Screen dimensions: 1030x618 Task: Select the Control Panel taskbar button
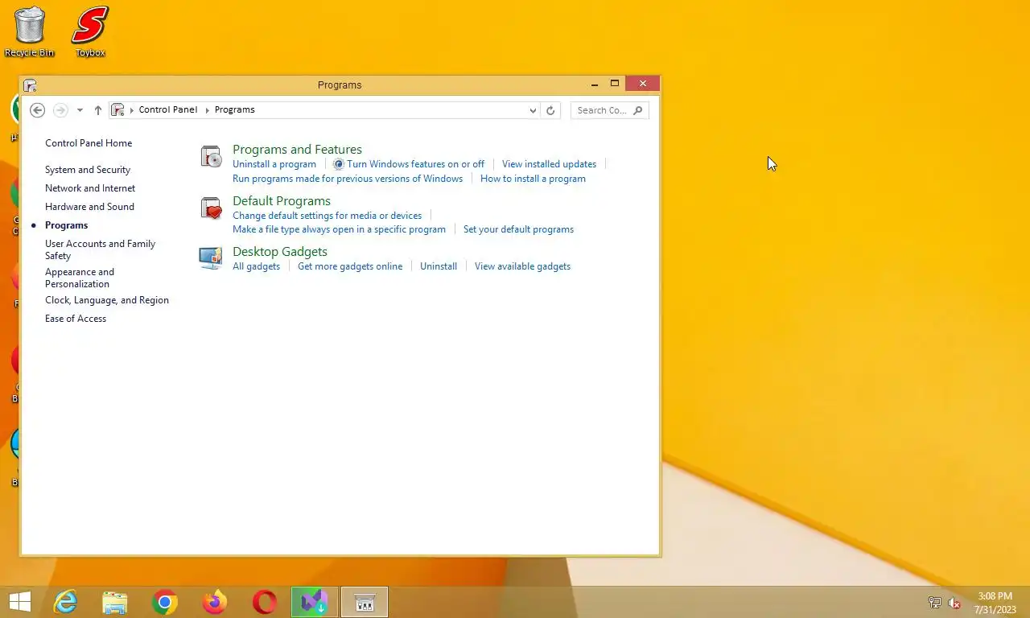[x=365, y=602]
